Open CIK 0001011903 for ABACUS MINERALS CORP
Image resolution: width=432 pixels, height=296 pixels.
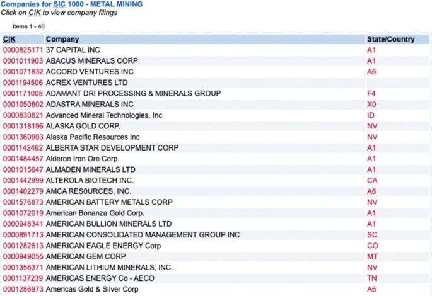tap(23, 61)
